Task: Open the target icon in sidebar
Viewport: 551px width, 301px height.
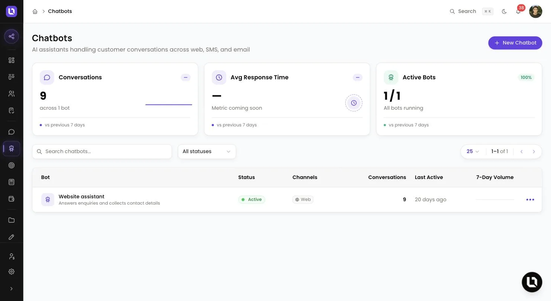Action: coord(12,165)
